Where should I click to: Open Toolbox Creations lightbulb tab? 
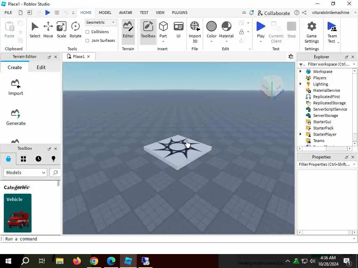(53, 159)
